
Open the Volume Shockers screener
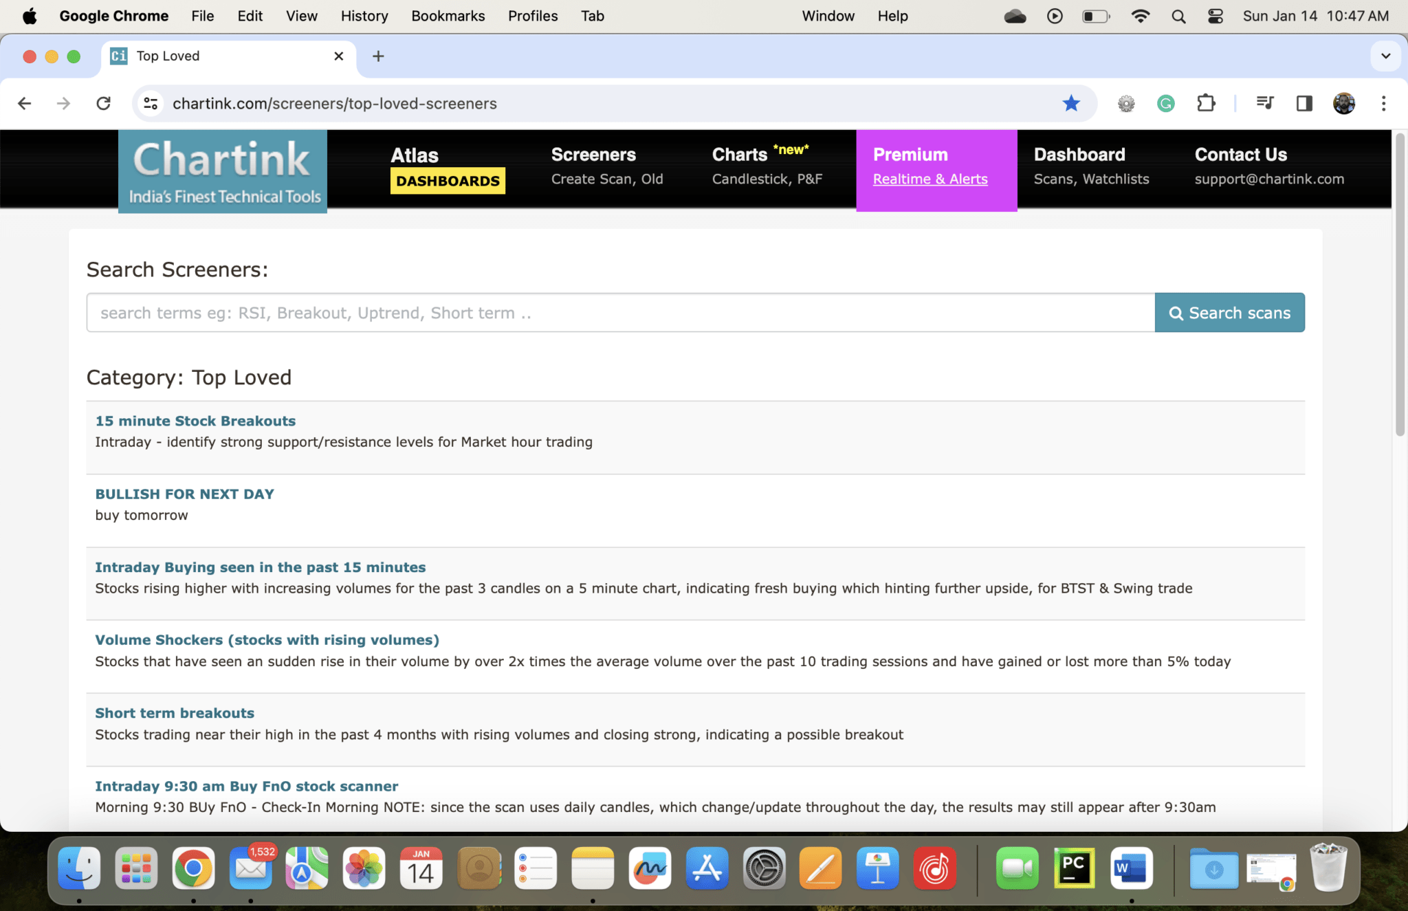coord(267,639)
